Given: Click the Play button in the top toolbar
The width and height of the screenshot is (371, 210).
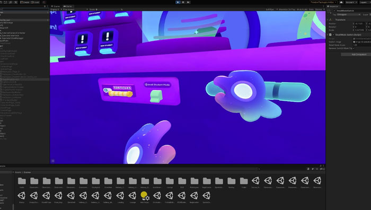Looking at the screenshot, I should point(178,2).
